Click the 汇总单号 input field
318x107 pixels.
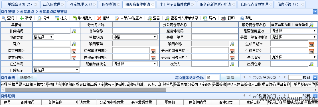tap(56, 64)
